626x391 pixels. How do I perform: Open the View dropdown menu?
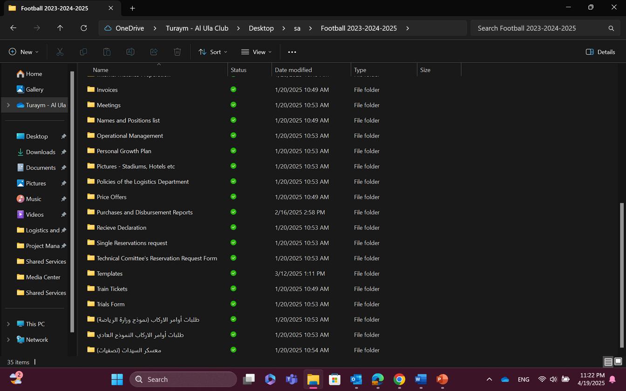[x=256, y=52]
